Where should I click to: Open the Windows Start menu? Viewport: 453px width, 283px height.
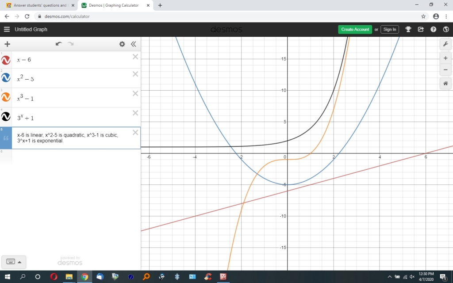pos(8,277)
